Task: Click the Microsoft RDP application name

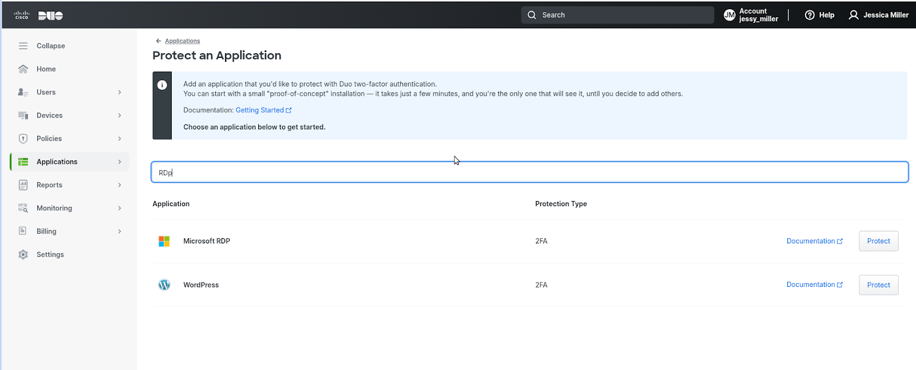Action: point(207,241)
